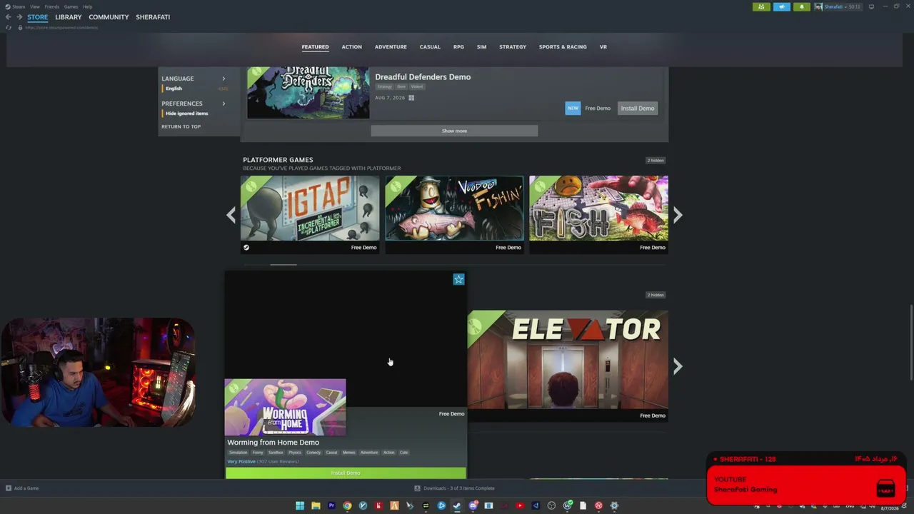
Task: Switch to the Steam taskbar icon
Action: click(x=457, y=505)
